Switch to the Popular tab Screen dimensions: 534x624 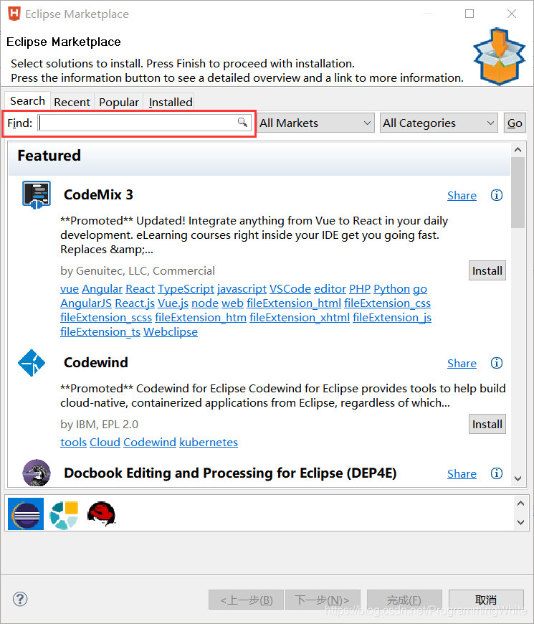(119, 103)
